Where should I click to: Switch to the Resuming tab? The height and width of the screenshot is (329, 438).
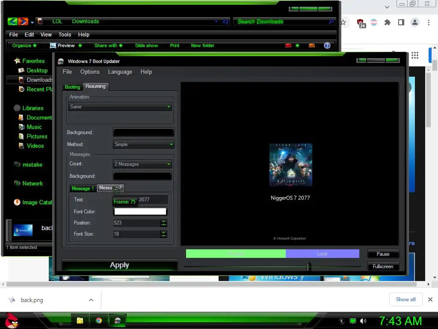tap(95, 86)
